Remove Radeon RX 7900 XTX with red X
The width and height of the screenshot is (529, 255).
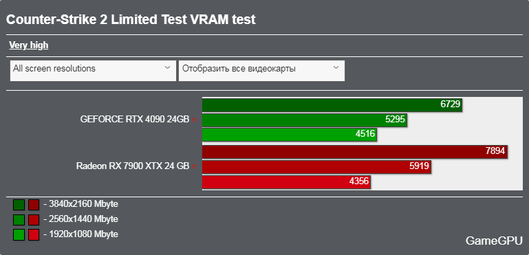coord(194,166)
